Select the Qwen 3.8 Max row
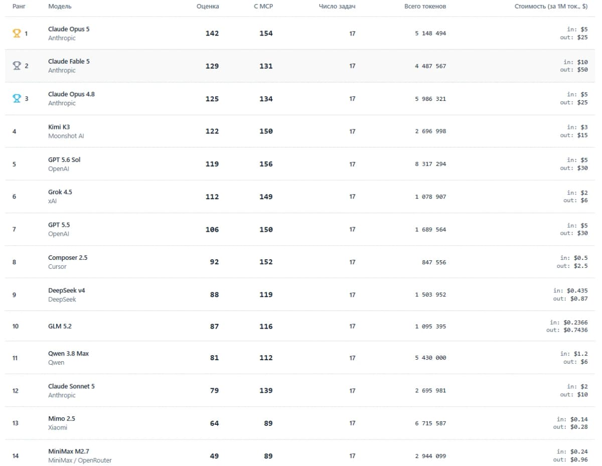Screen dimensions: 602x466 [x=300, y=358]
